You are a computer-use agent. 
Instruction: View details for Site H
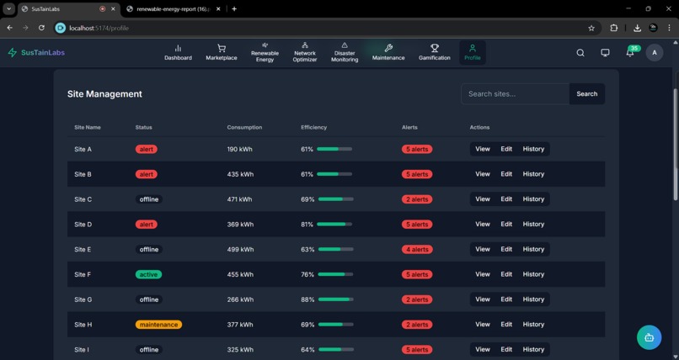click(x=483, y=325)
